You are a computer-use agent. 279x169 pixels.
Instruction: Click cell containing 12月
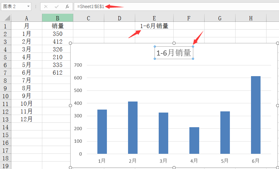(27, 119)
